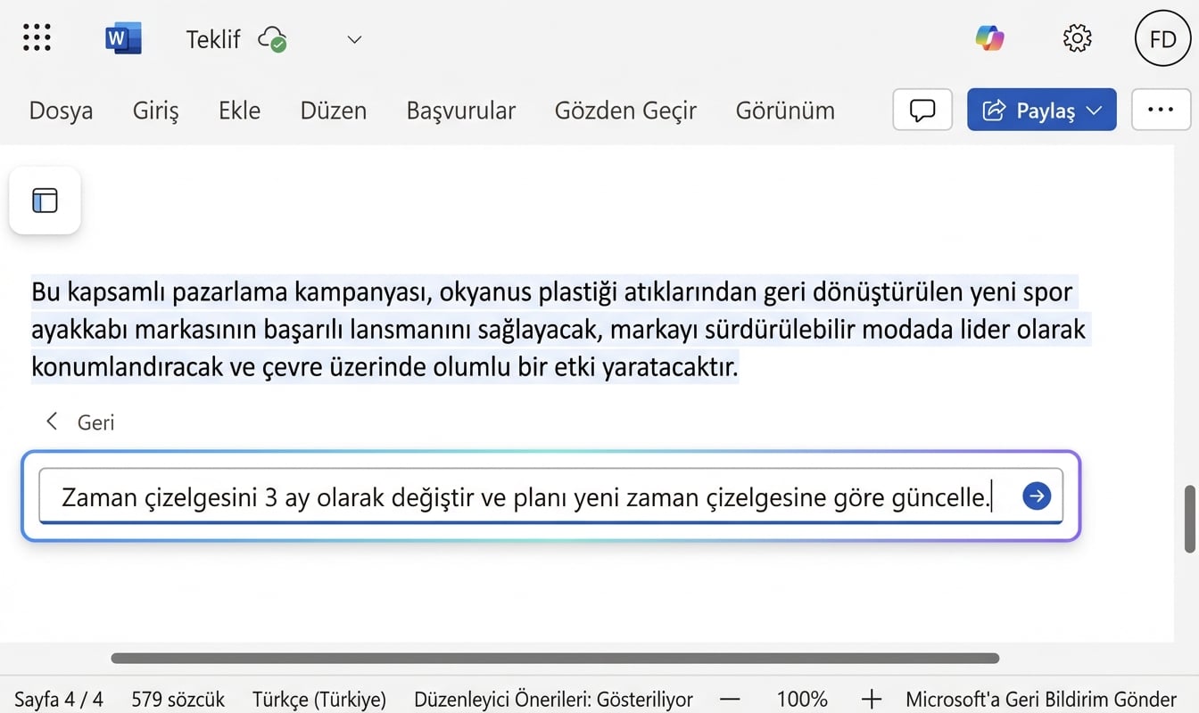Viewport: 1199px width, 713px height.
Task: Open the Copilot icon near settings
Action: 989,38
